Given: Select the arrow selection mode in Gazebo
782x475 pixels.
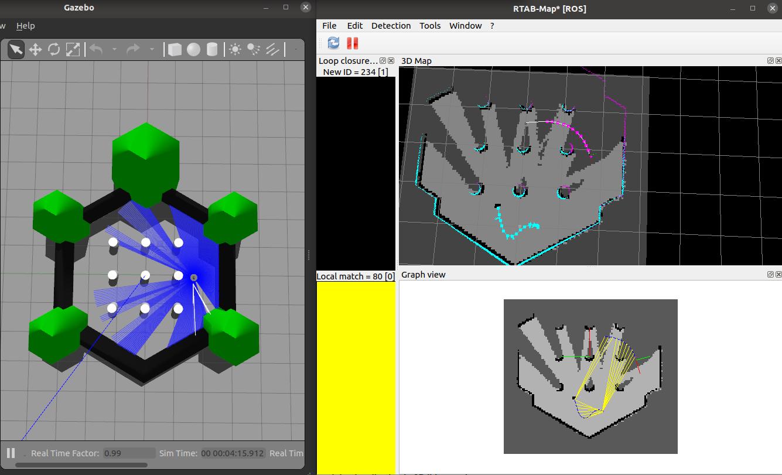Looking at the screenshot, I should point(16,50).
